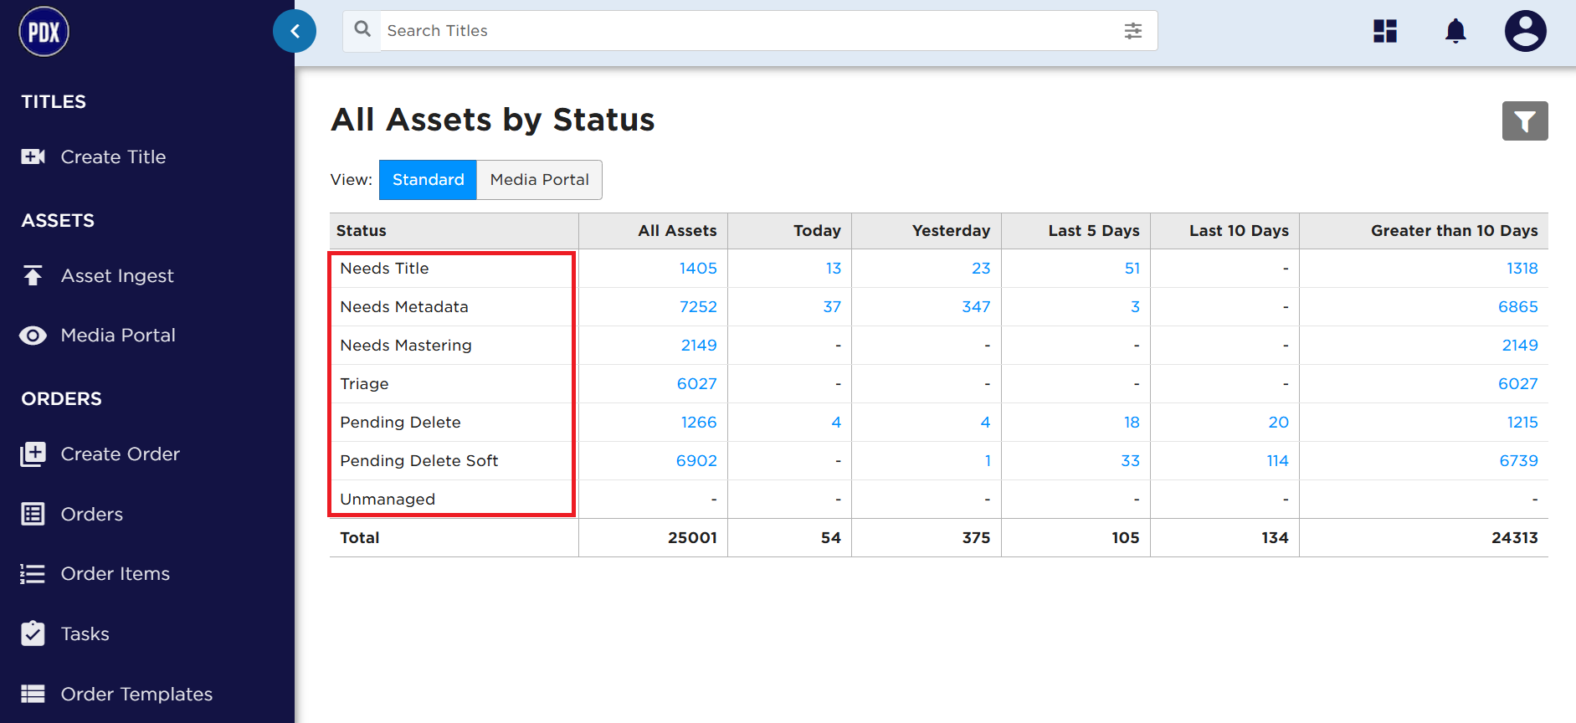Open Needs Metadata all assets count 7252
Screen dimensions: 1576x723
coord(698,307)
